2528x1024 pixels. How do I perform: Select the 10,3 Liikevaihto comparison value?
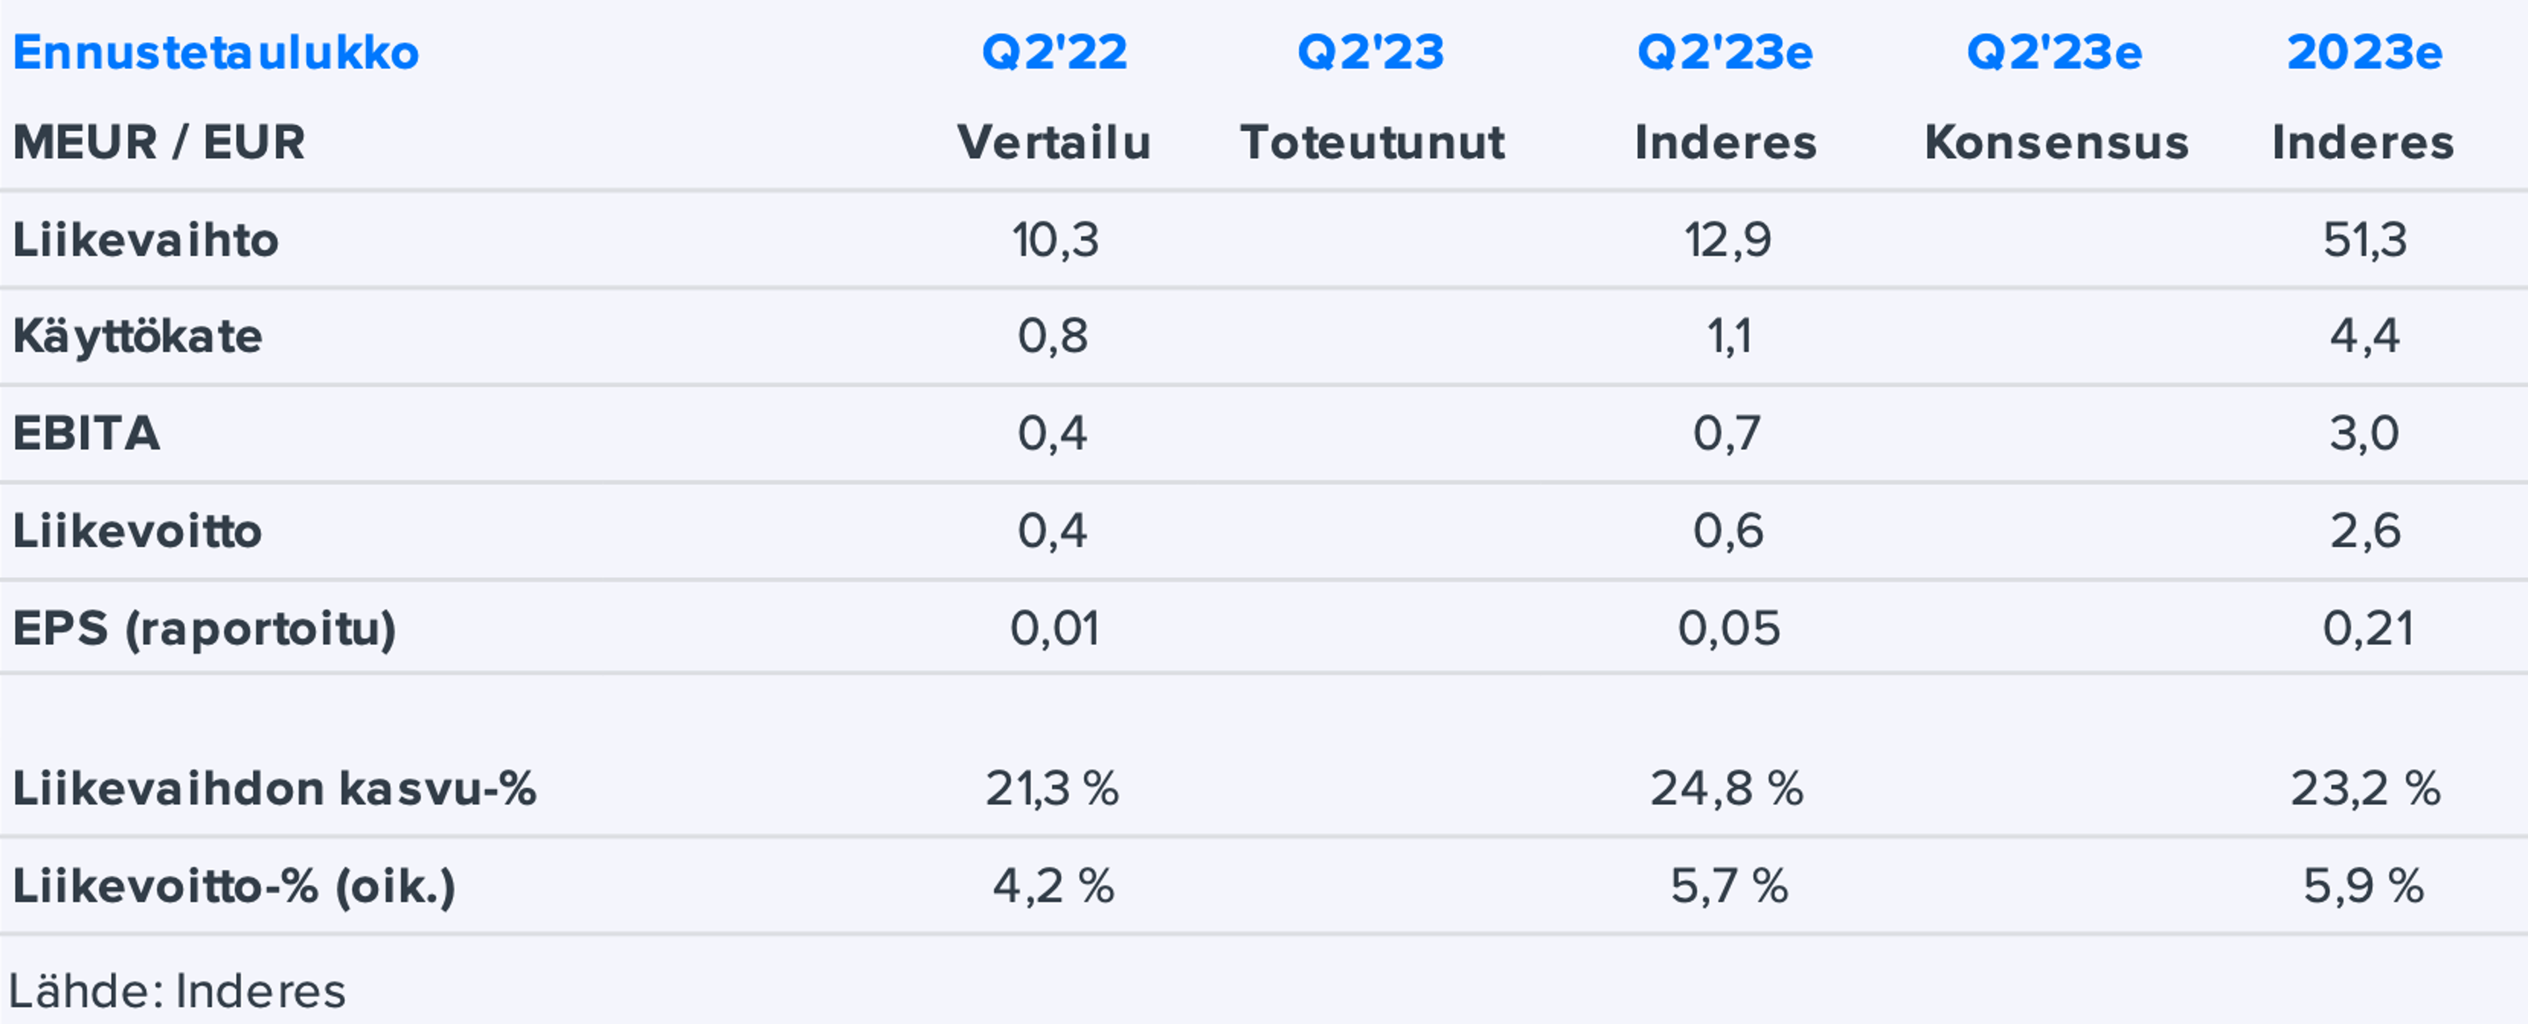(x=1055, y=240)
